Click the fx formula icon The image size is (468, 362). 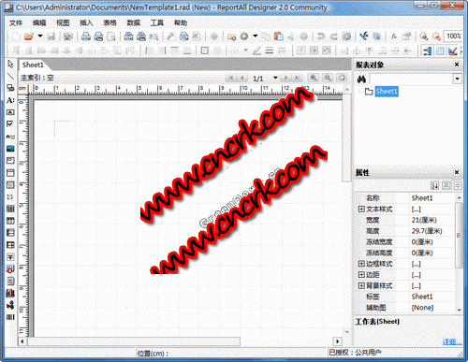(x=394, y=36)
